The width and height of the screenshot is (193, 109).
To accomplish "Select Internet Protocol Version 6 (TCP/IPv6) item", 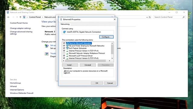I will point(84,58).
